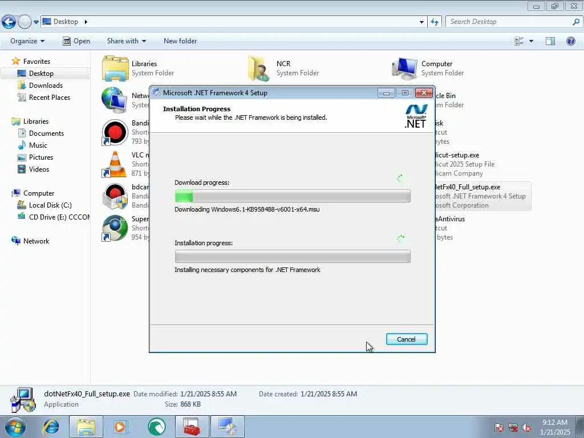Select Computer in the navigation pane
The height and width of the screenshot is (438, 584).
(x=39, y=193)
